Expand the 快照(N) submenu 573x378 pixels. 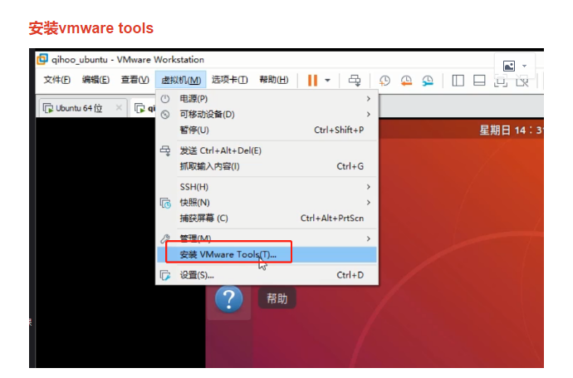pos(267,203)
